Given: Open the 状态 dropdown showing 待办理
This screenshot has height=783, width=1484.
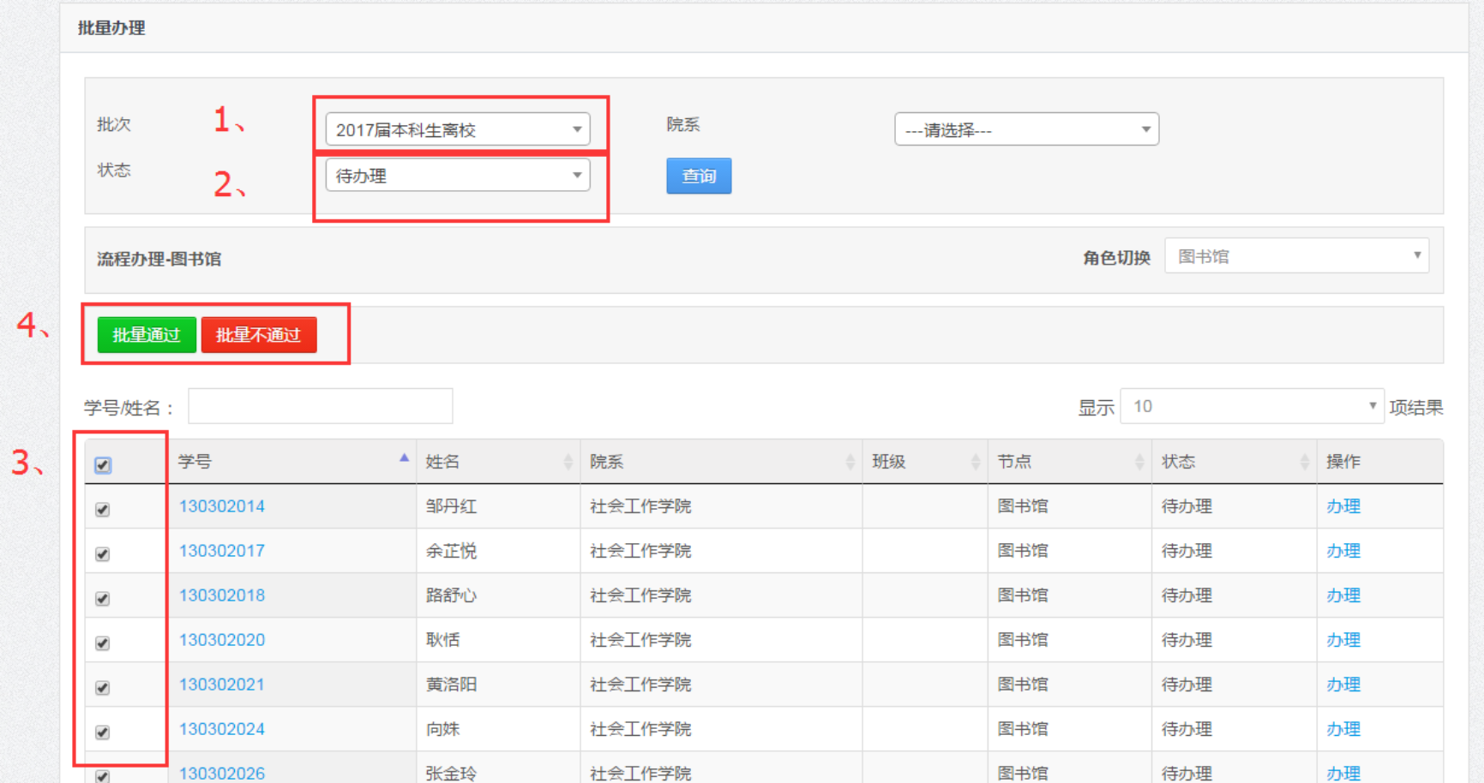Looking at the screenshot, I should [458, 176].
